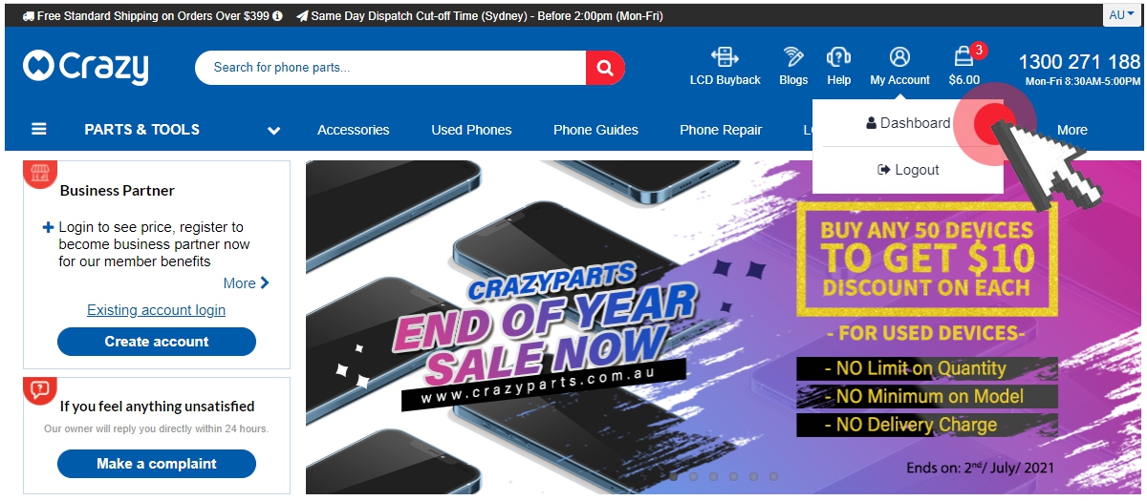
Task: Open the LCD Buyback icon
Action: [x=725, y=56]
